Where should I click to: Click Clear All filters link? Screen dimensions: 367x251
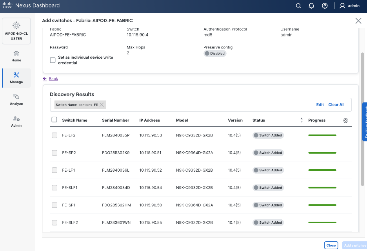click(336, 105)
